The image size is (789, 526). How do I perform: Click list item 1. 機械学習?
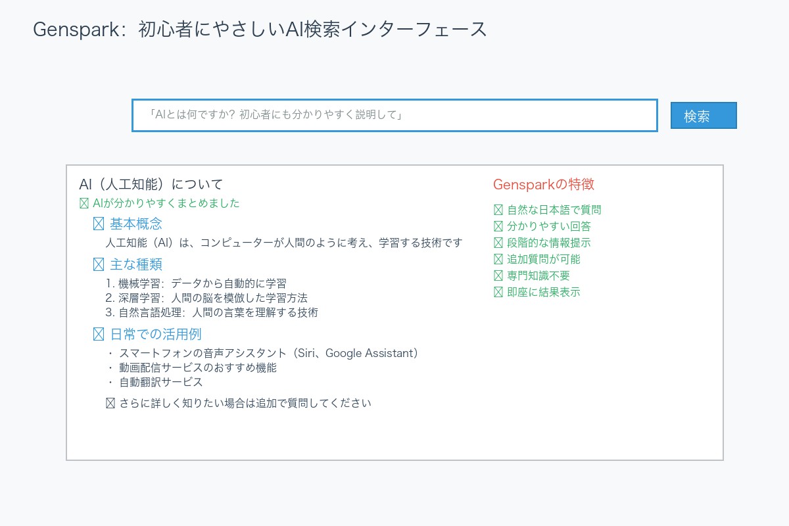pos(196,284)
